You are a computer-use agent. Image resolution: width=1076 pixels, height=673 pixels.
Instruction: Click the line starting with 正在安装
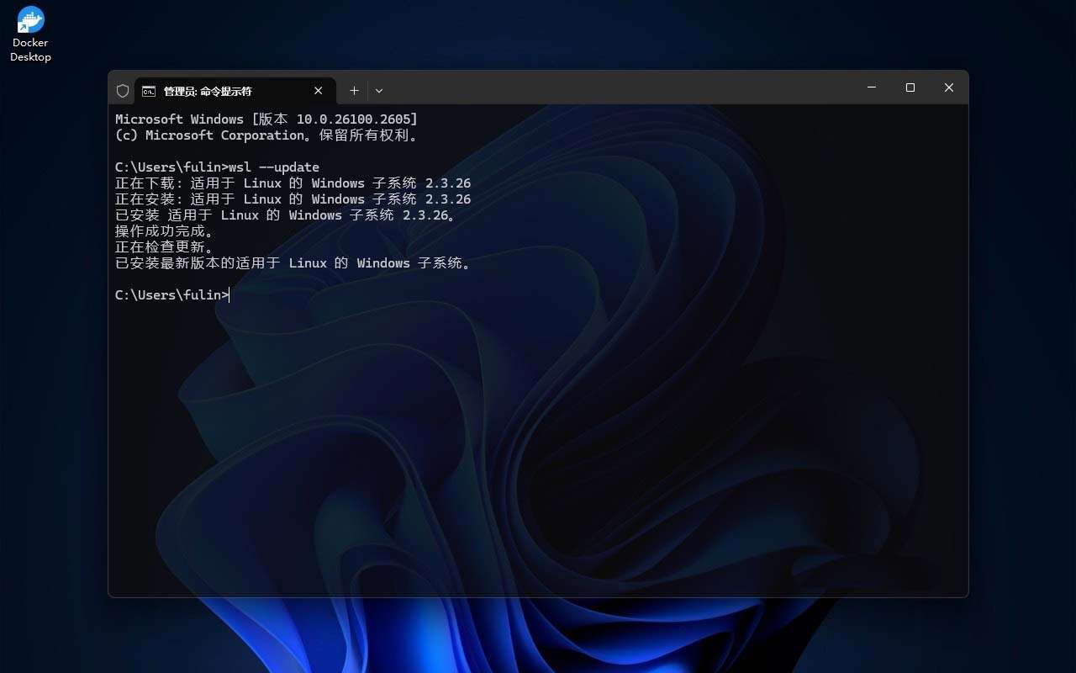click(x=293, y=199)
